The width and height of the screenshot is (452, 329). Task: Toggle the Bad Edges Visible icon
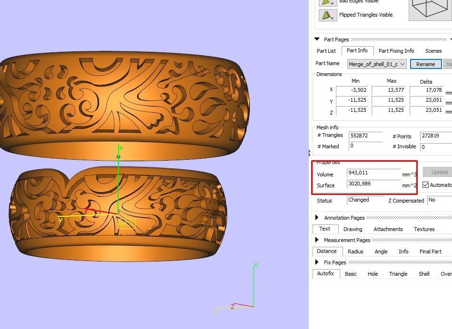pos(327,2)
